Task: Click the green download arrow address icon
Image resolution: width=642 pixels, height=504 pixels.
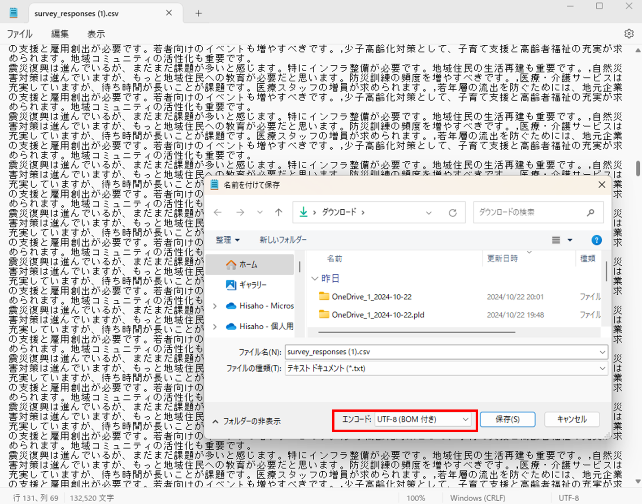Action: click(x=304, y=212)
